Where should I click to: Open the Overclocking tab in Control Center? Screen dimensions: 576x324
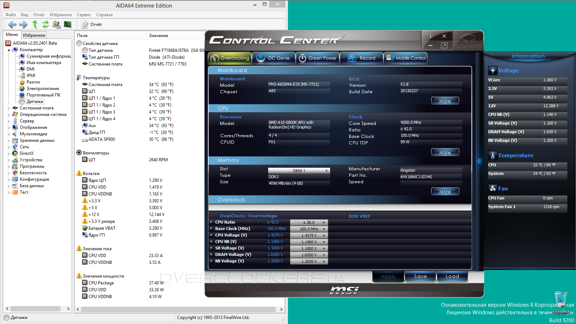pyautogui.click(x=230, y=58)
